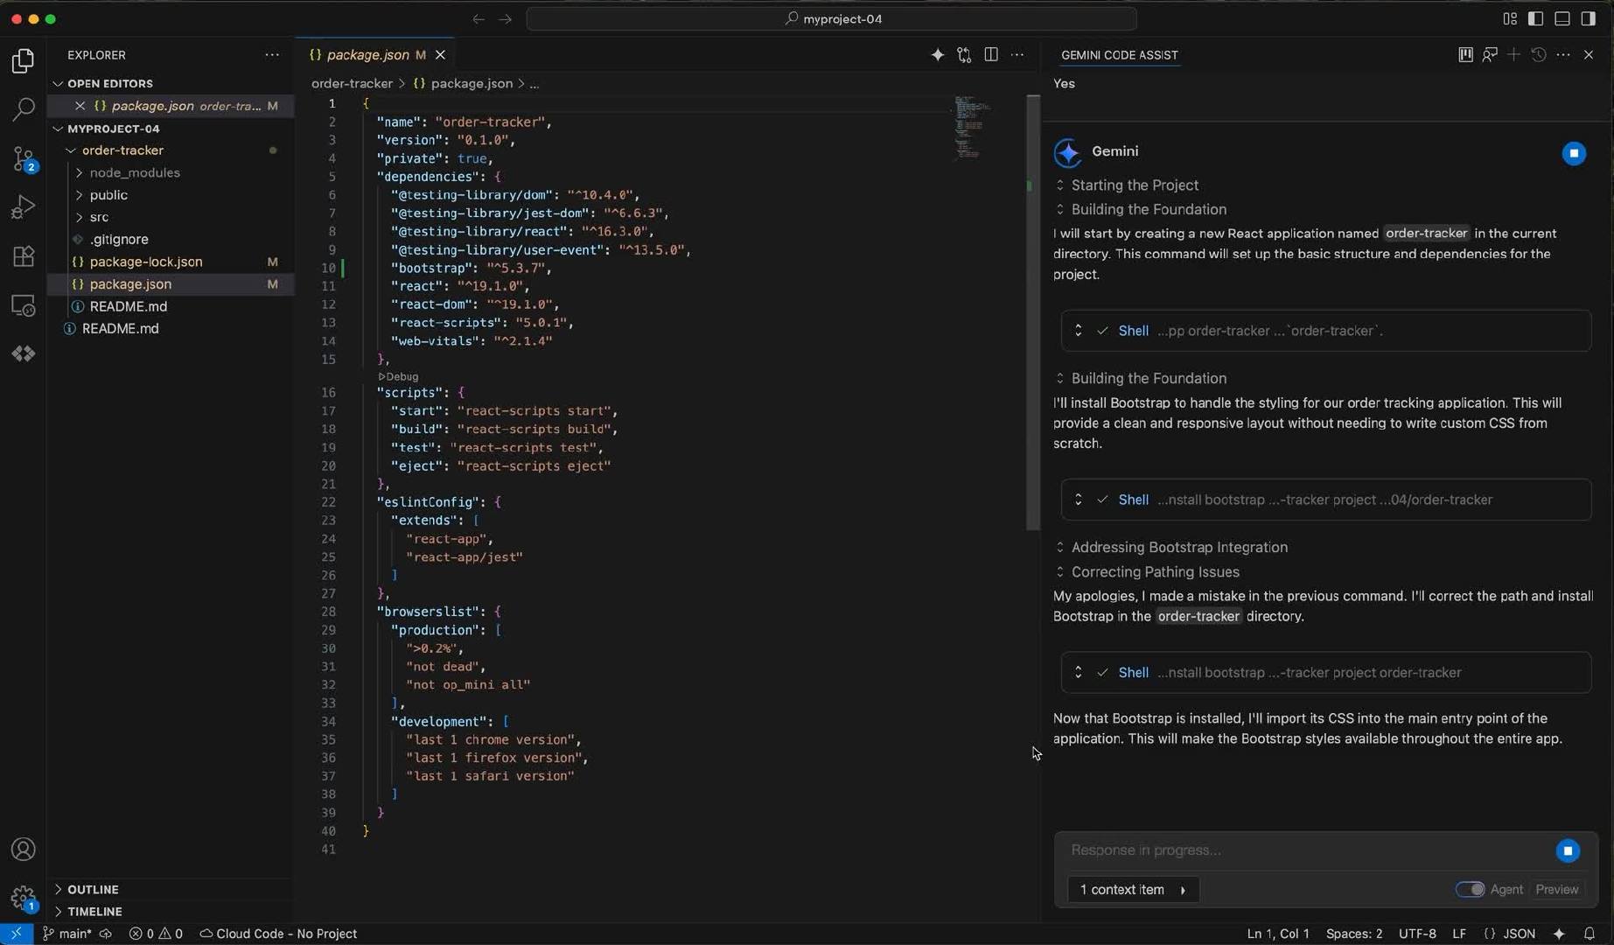Close the package.json editor tab
The height and width of the screenshot is (945, 1614).
click(x=441, y=55)
